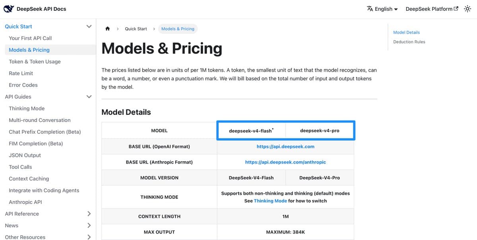The image size is (477, 240).
Task: Toggle dark mode with the sun icon
Action: click(x=467, y=8)
